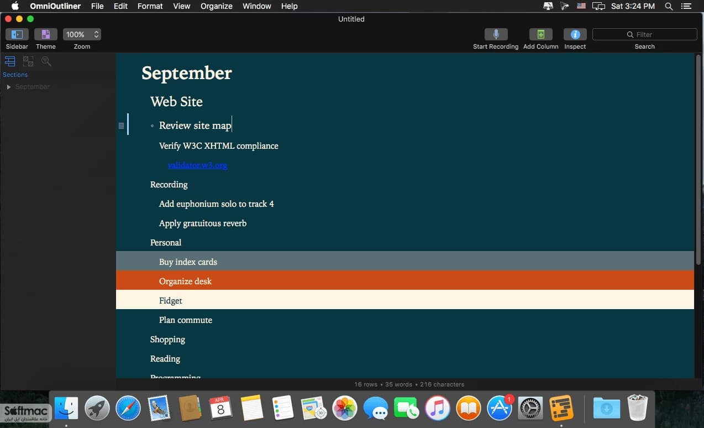Image resolution: width=704 pixels, height=428 pixels.
Task: Open Messages from the Dock
Action: pos(376,409)
